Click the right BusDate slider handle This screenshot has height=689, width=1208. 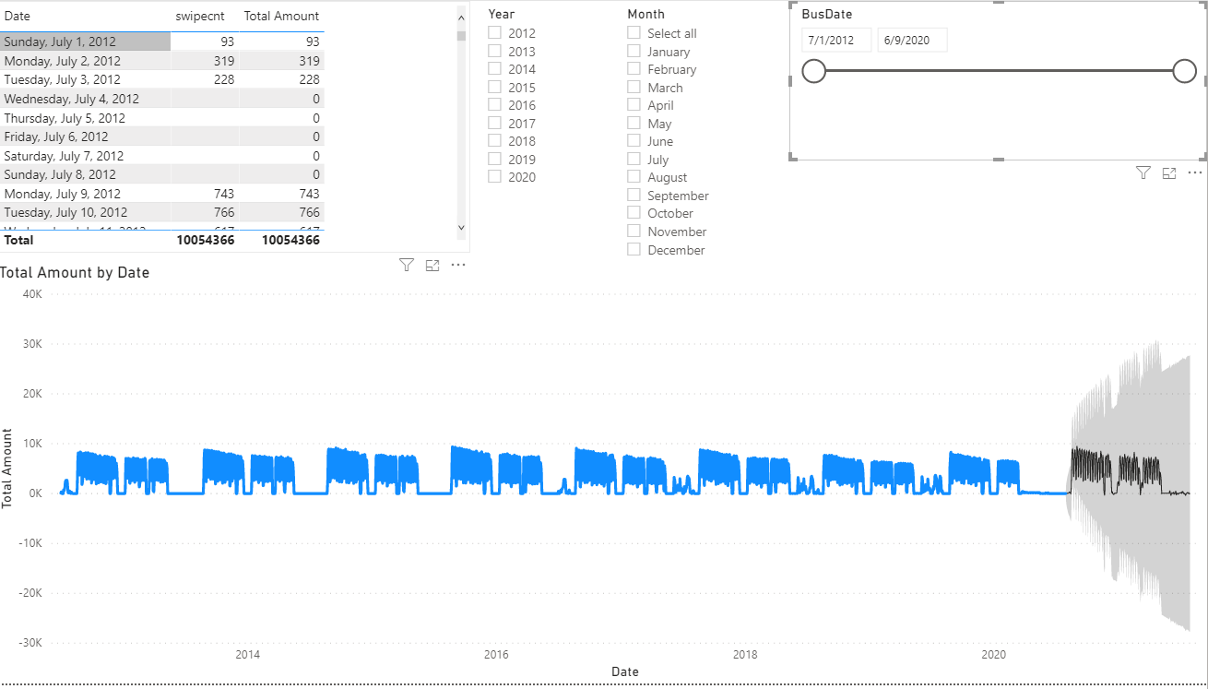tap(1185, 71)
